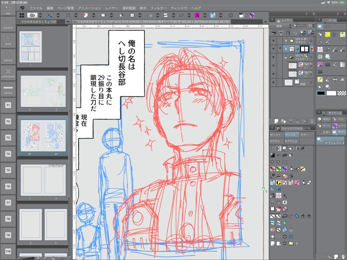Image resolution: width=347 pixels, height=260 pixels.
Task: Hide the テキスト folder layer
Action: [x=274, y=41]
